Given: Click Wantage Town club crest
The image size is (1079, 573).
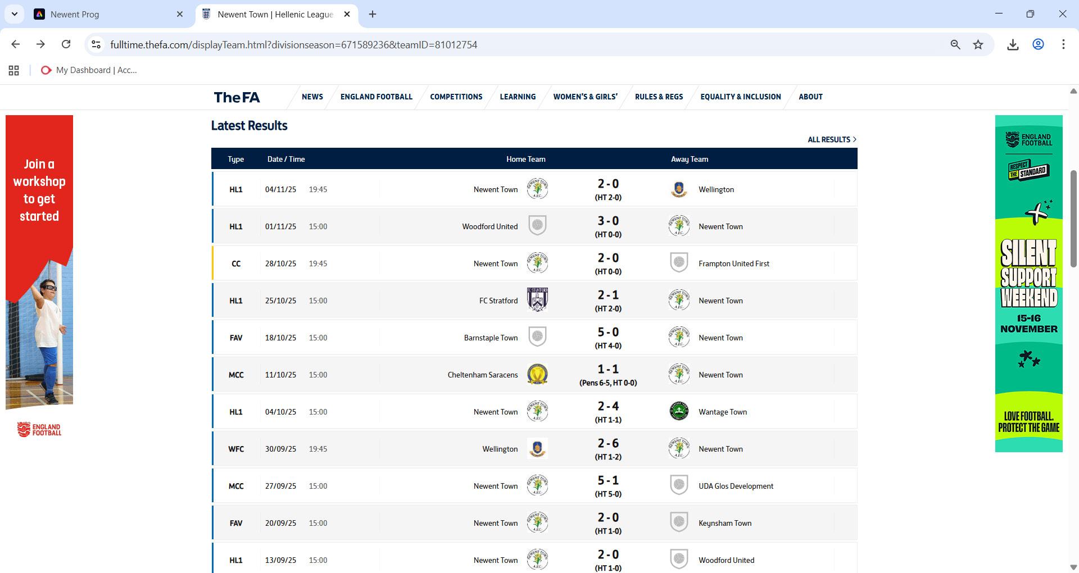Looking at the screenshot, I should coord(679,411).
